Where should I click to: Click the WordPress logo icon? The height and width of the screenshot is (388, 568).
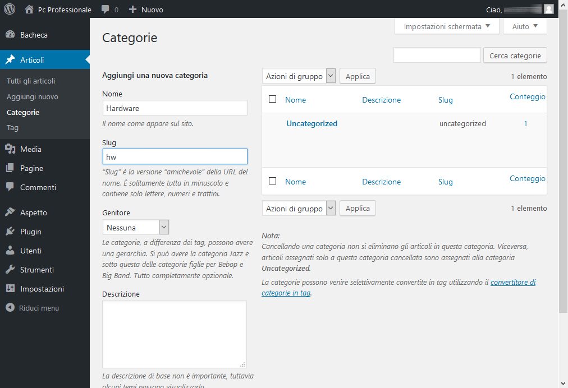click(10, 9)
